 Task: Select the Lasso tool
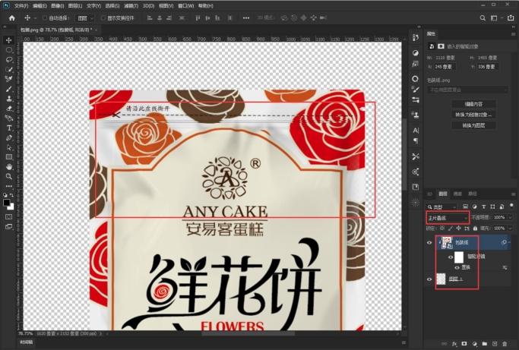pyautogui.click(x=9, y=59)
